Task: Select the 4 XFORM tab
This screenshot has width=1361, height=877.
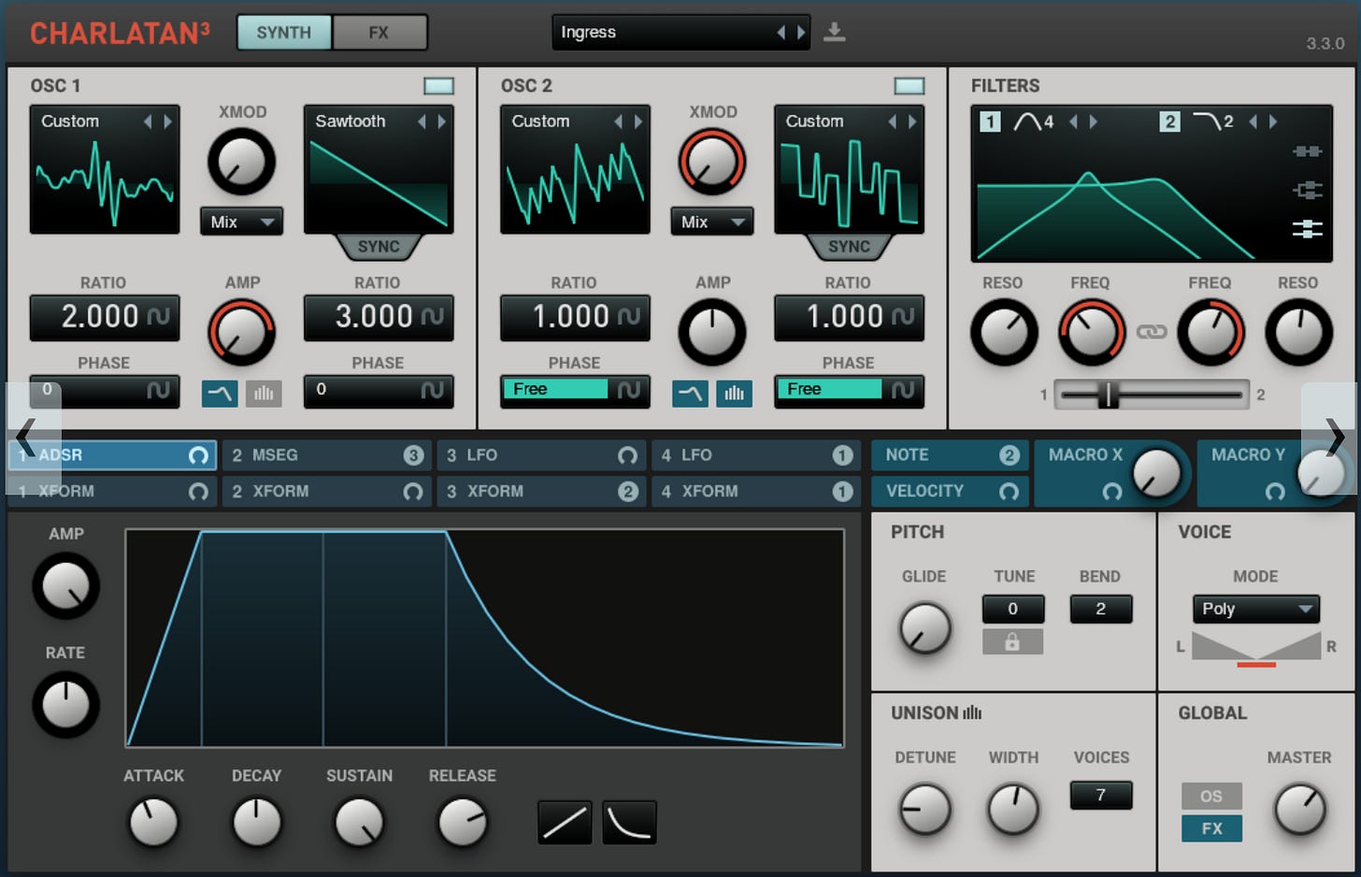Action: (755, 492)
